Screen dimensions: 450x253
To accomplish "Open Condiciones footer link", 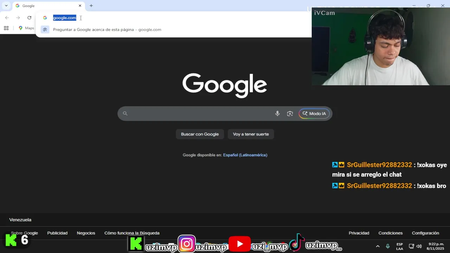I will (x=391, y=233).
